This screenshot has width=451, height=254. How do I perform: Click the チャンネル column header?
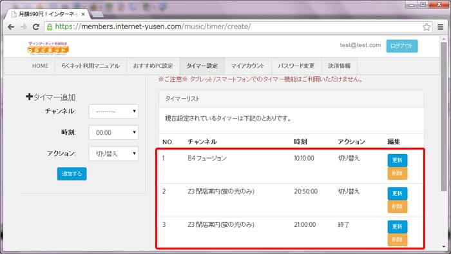click(x=202, y=142)
